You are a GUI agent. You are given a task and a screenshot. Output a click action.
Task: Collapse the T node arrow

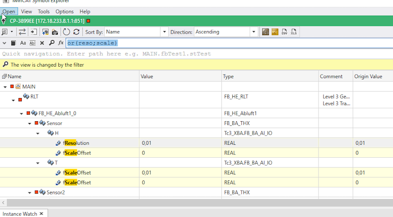coord(37,163)
